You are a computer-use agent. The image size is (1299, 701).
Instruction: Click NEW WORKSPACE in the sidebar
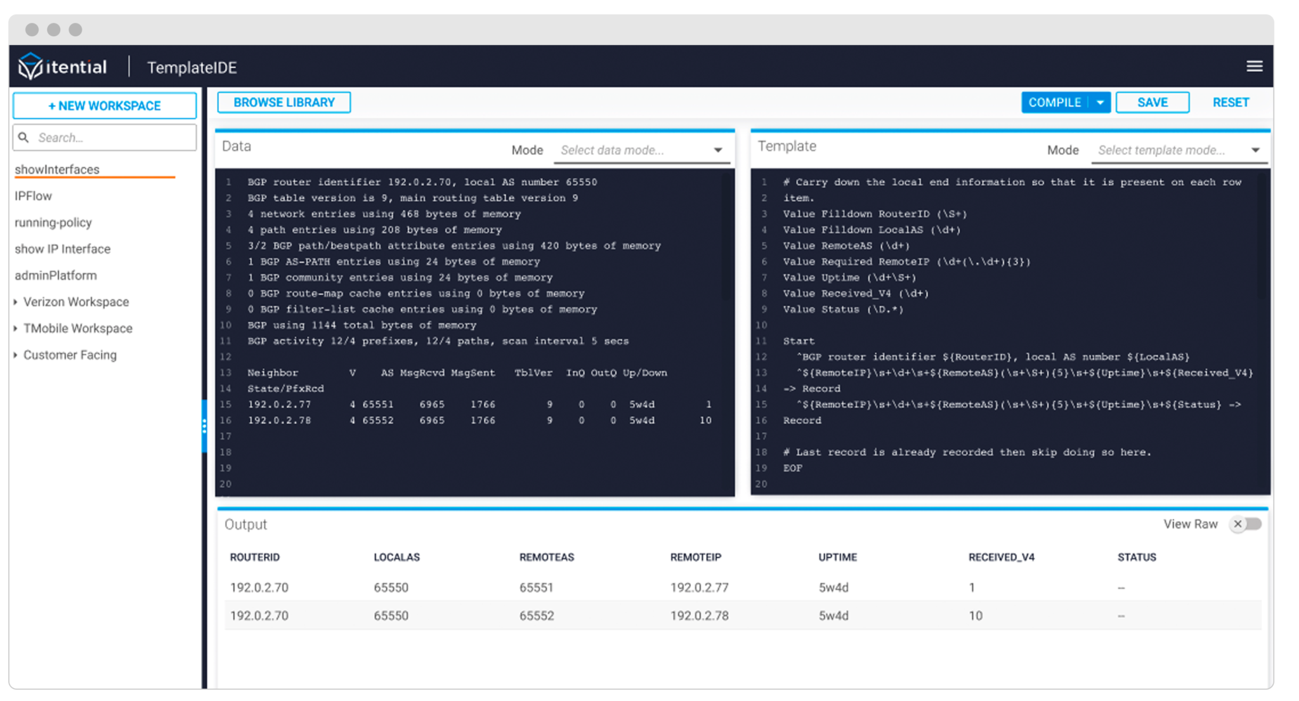point(104,105)
